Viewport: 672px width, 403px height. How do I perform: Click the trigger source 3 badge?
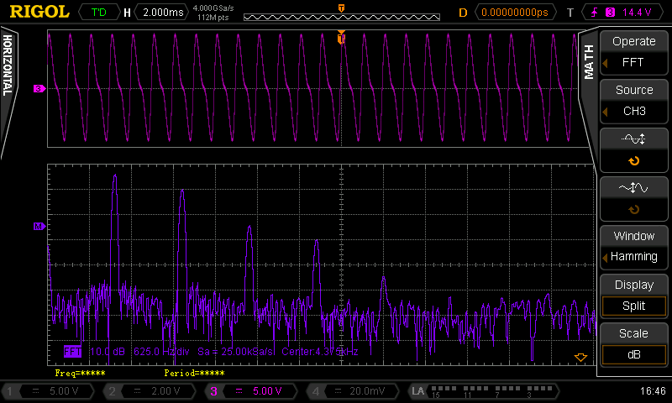click(x=610, y=12)
